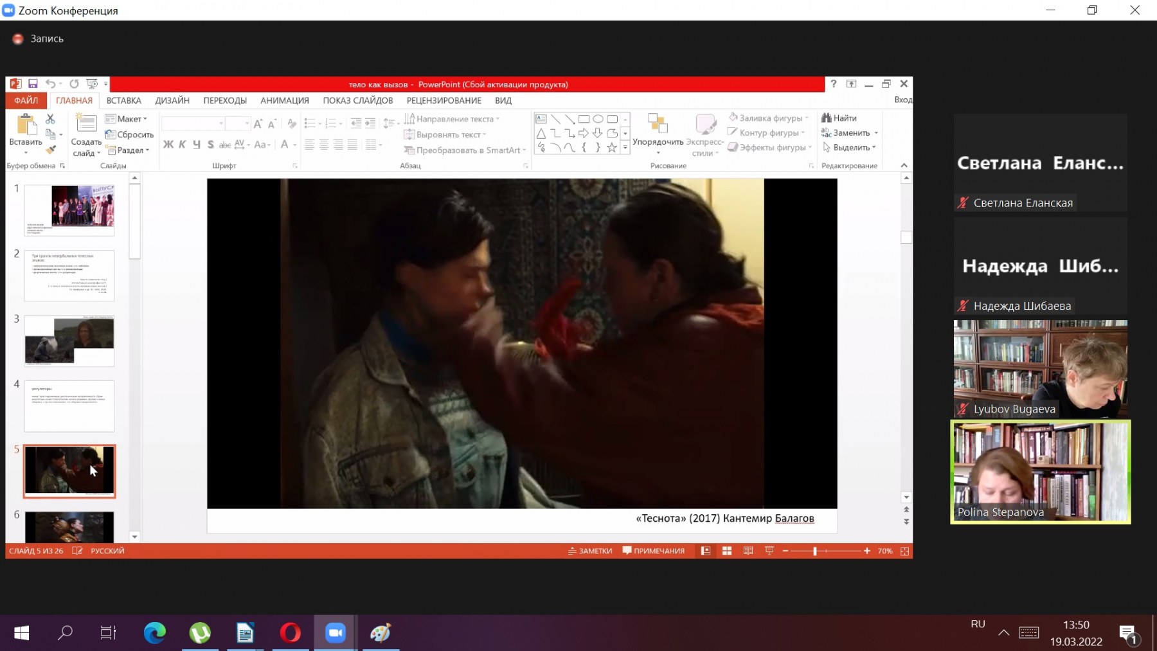This screenshot has width=1157, height=651.
Task: Toggle underline Ч formatting
Action: coord(197,145)
